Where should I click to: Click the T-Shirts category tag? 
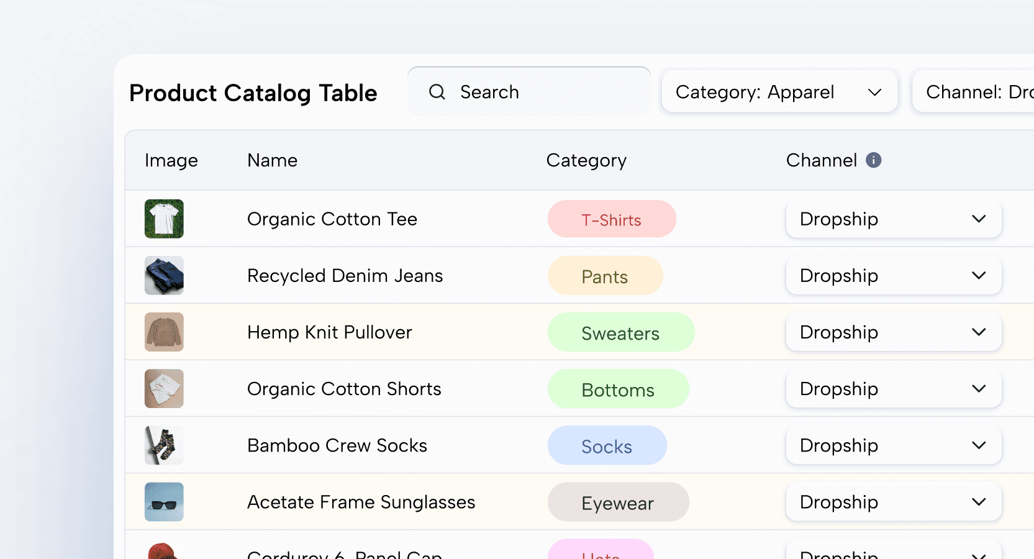(x=611, y=219)
